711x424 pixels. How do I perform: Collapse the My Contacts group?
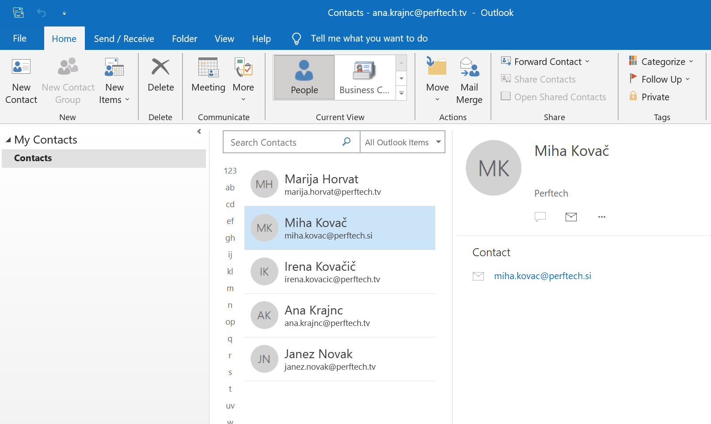(8, 140)
